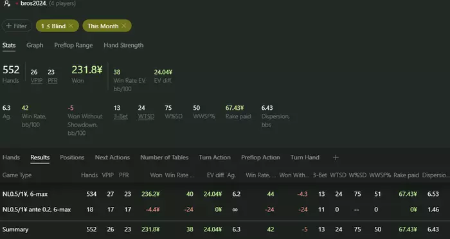Open the Positions breakdown tab
The height and width of the screenshot is (239, 450).
[x=72, y=157]
